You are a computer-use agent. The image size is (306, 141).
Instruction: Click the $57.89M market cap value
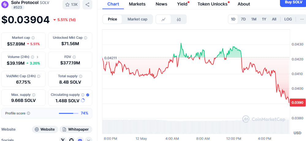(x=16, y=44)
